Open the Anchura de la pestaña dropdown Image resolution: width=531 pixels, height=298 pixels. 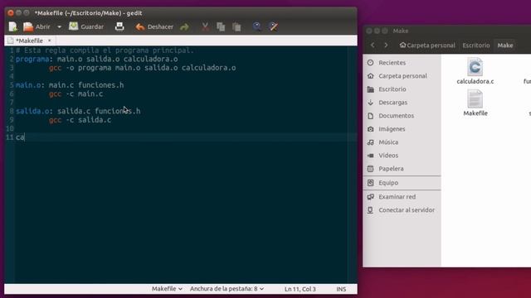coord(227,289)
